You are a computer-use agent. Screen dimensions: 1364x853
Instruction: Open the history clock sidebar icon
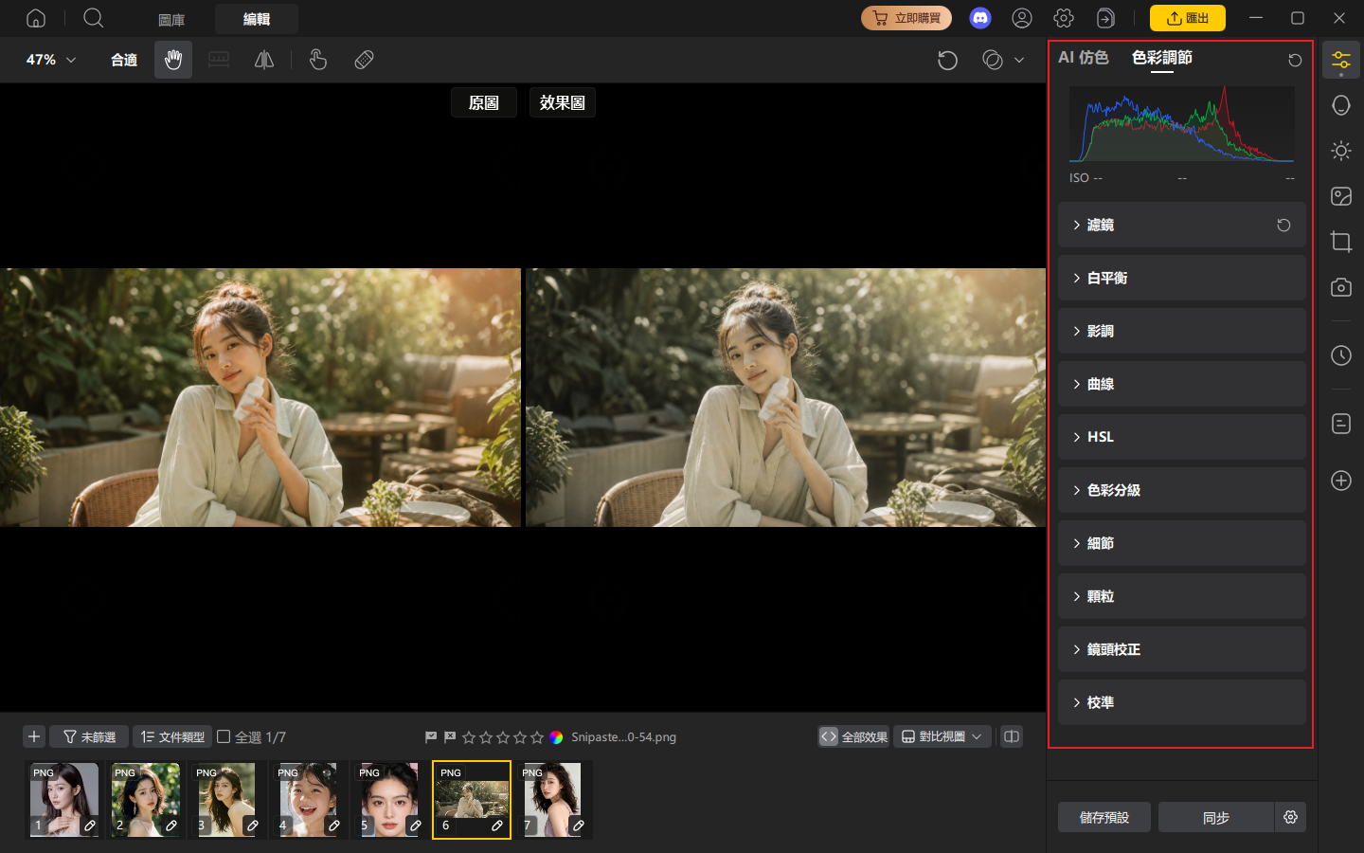[1341, 355]
